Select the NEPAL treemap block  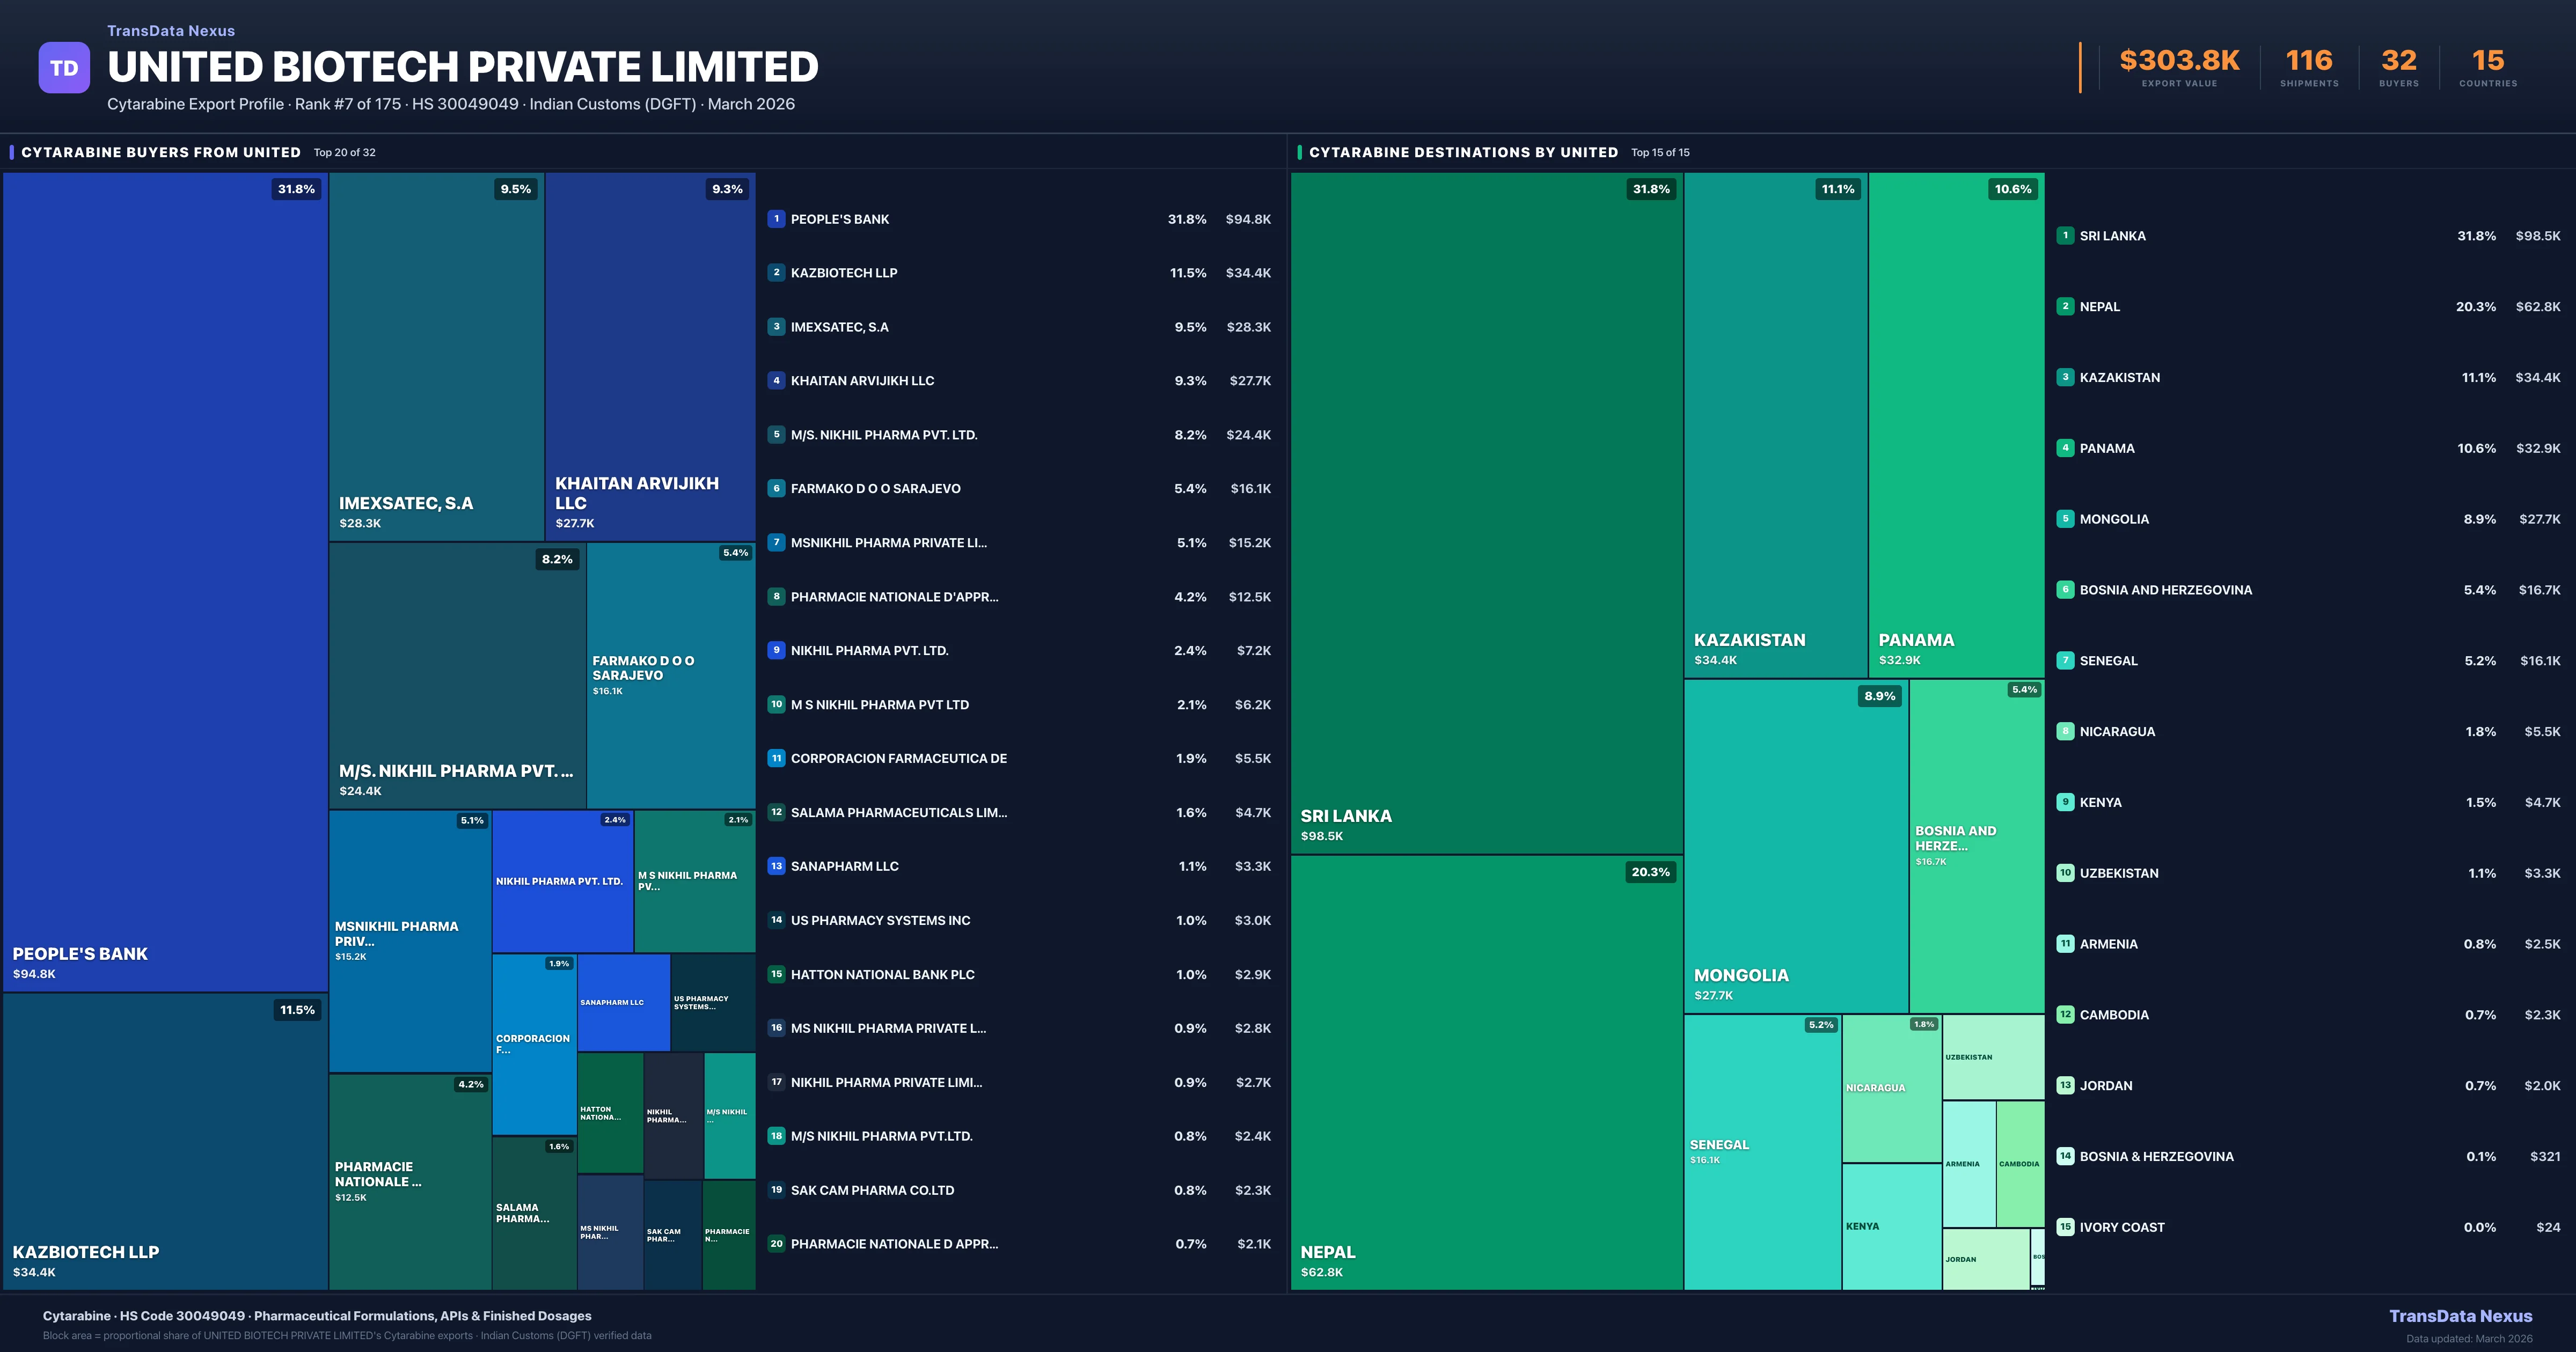1486,1072
